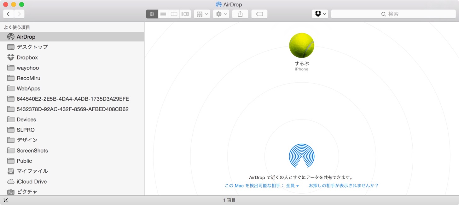Screen dimensions: 459x205
Task: Open the Public folder
Action: (72, 161)
